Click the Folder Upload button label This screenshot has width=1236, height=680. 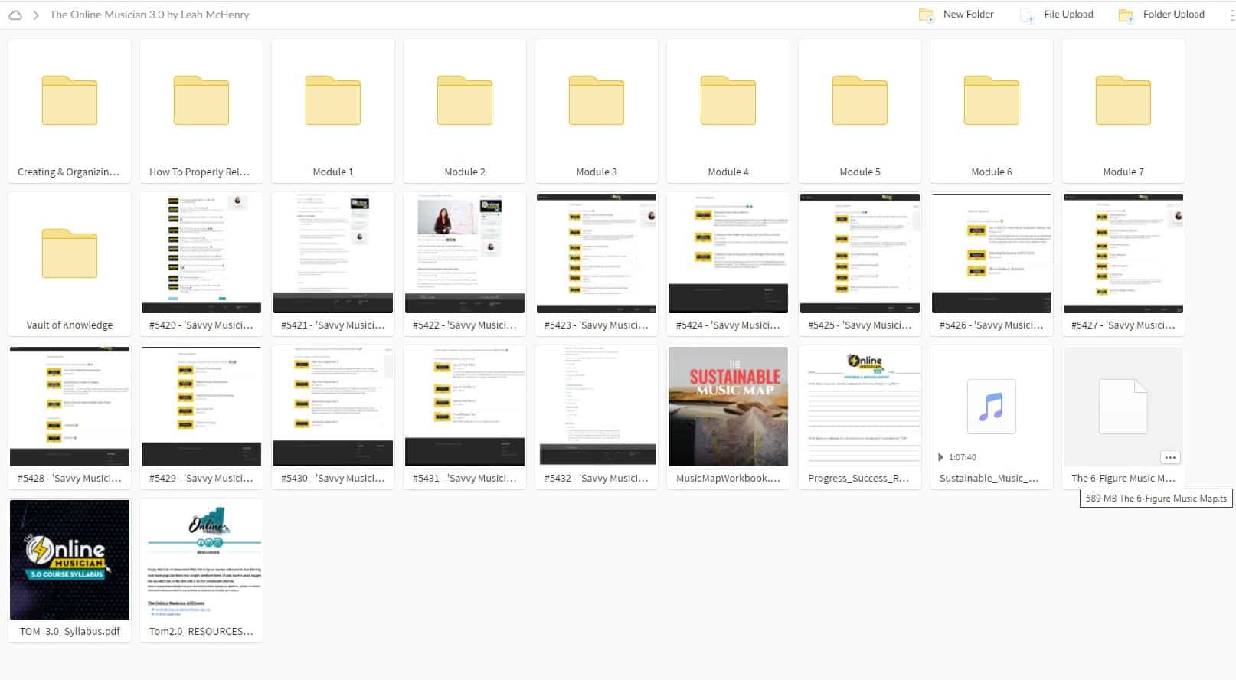[x=1173, y=15]
